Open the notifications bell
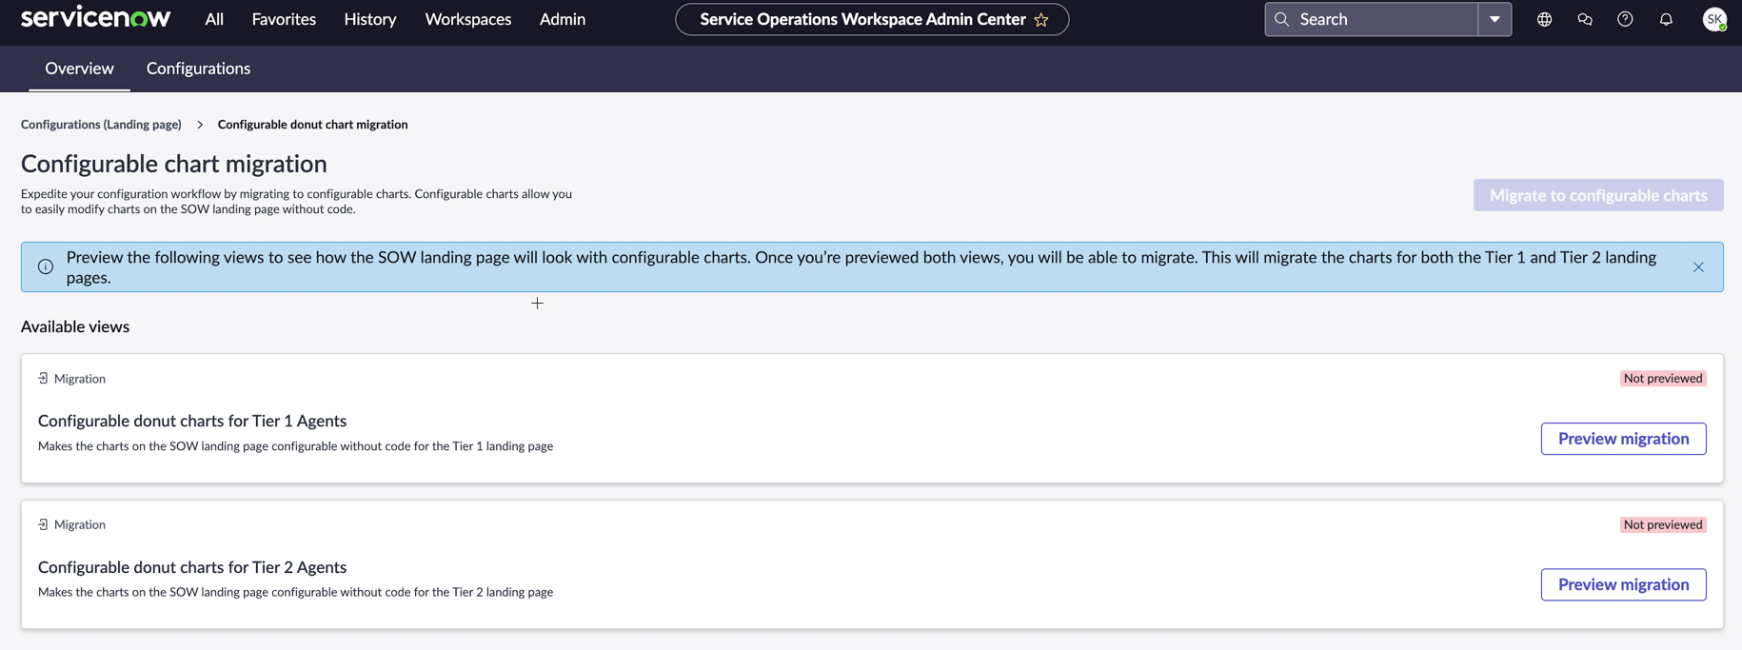The image size is (1742, 650). click(x=1666, y=19)
